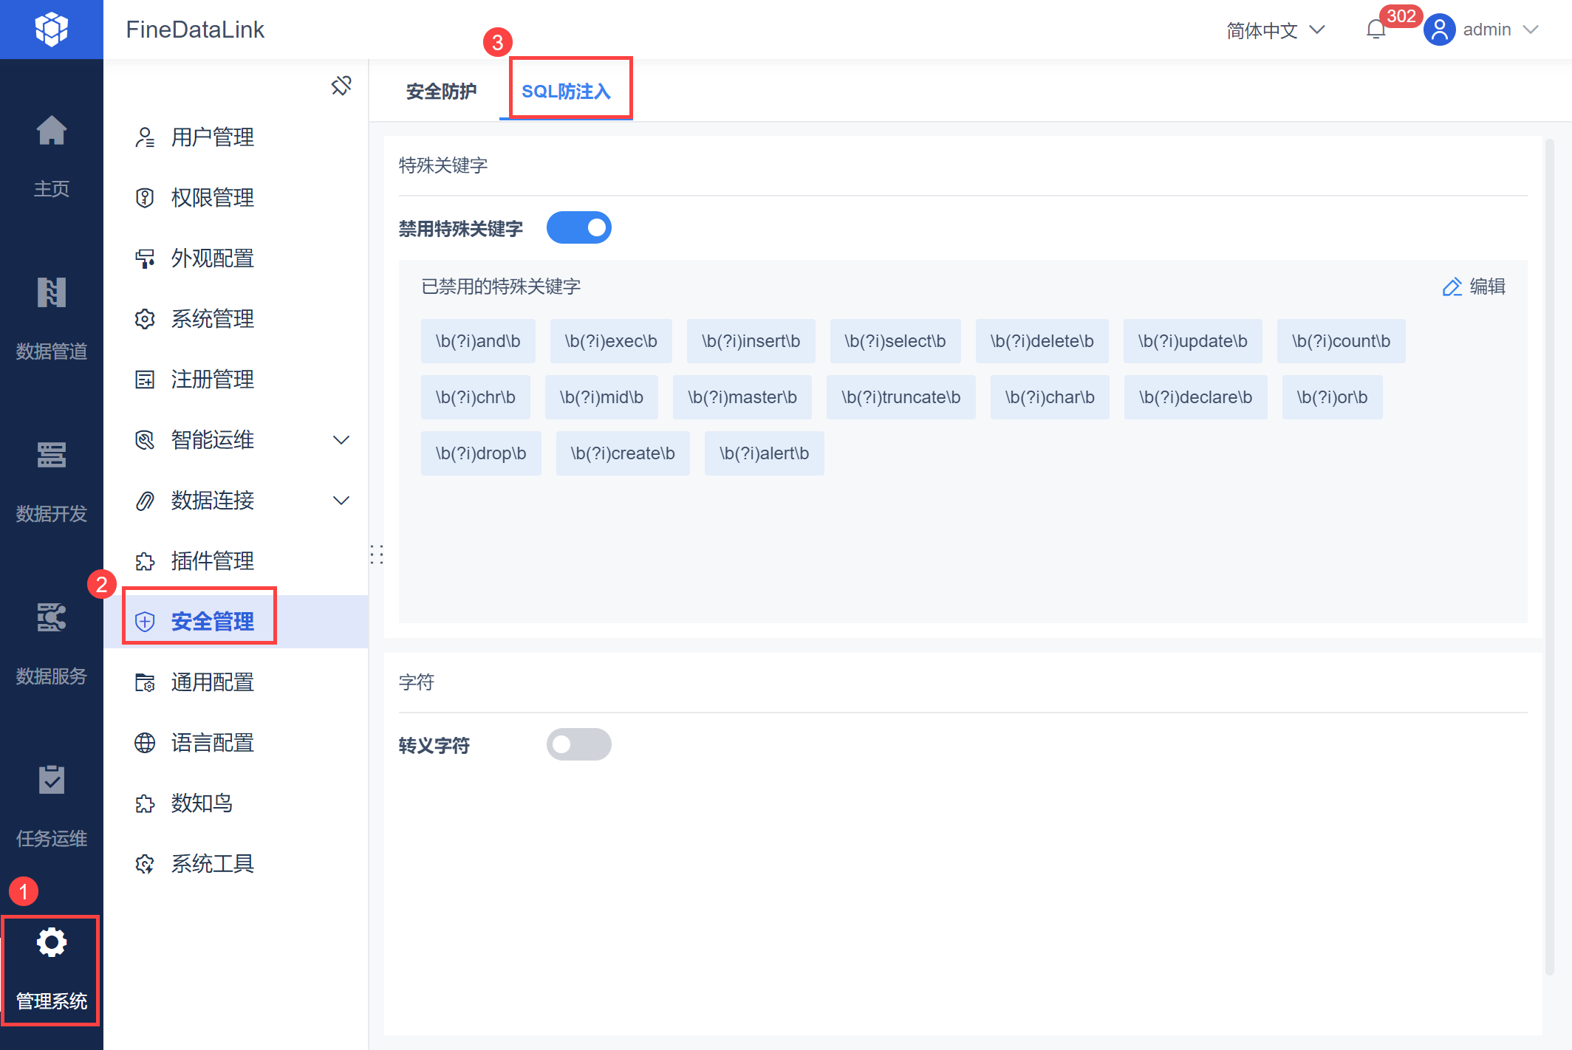Image resolution: width=1572 pixels, height=1050 pixels.
Task: Click the 管理系统 gear icon
Action: tap(51, 943)
